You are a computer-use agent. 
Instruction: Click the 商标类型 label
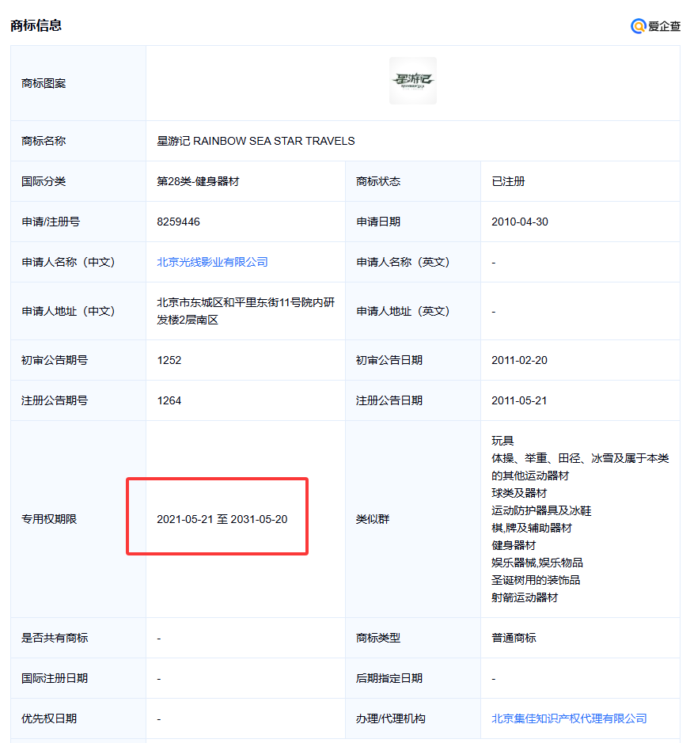point(378,638)
